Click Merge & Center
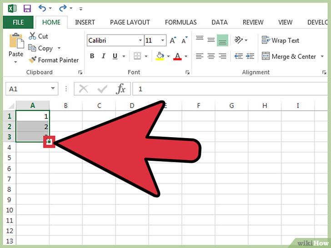 pos(289,56)
